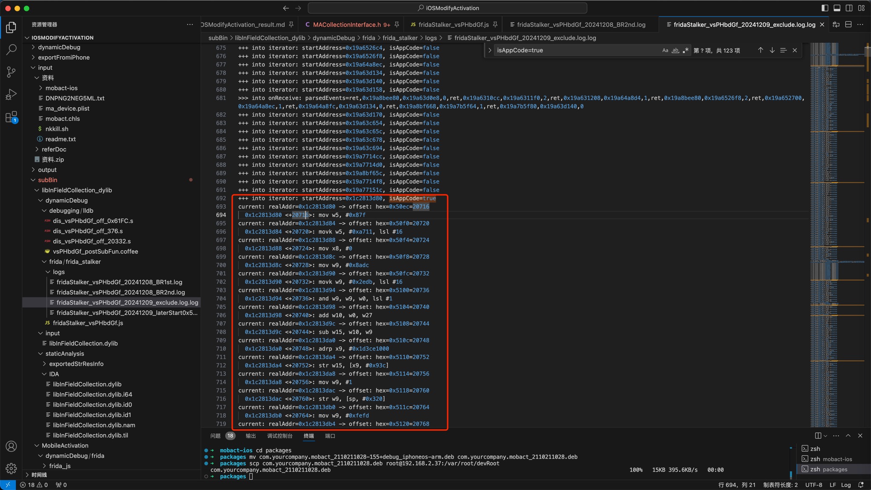Image resolution: width=871 pixels, height=490 pixels.
Task: Split the terminal panel
Action: pos(818,436)
